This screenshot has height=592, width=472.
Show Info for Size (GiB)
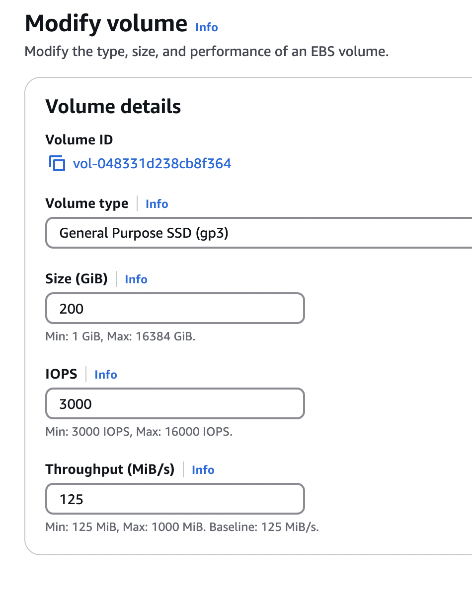tap(136, 279)
